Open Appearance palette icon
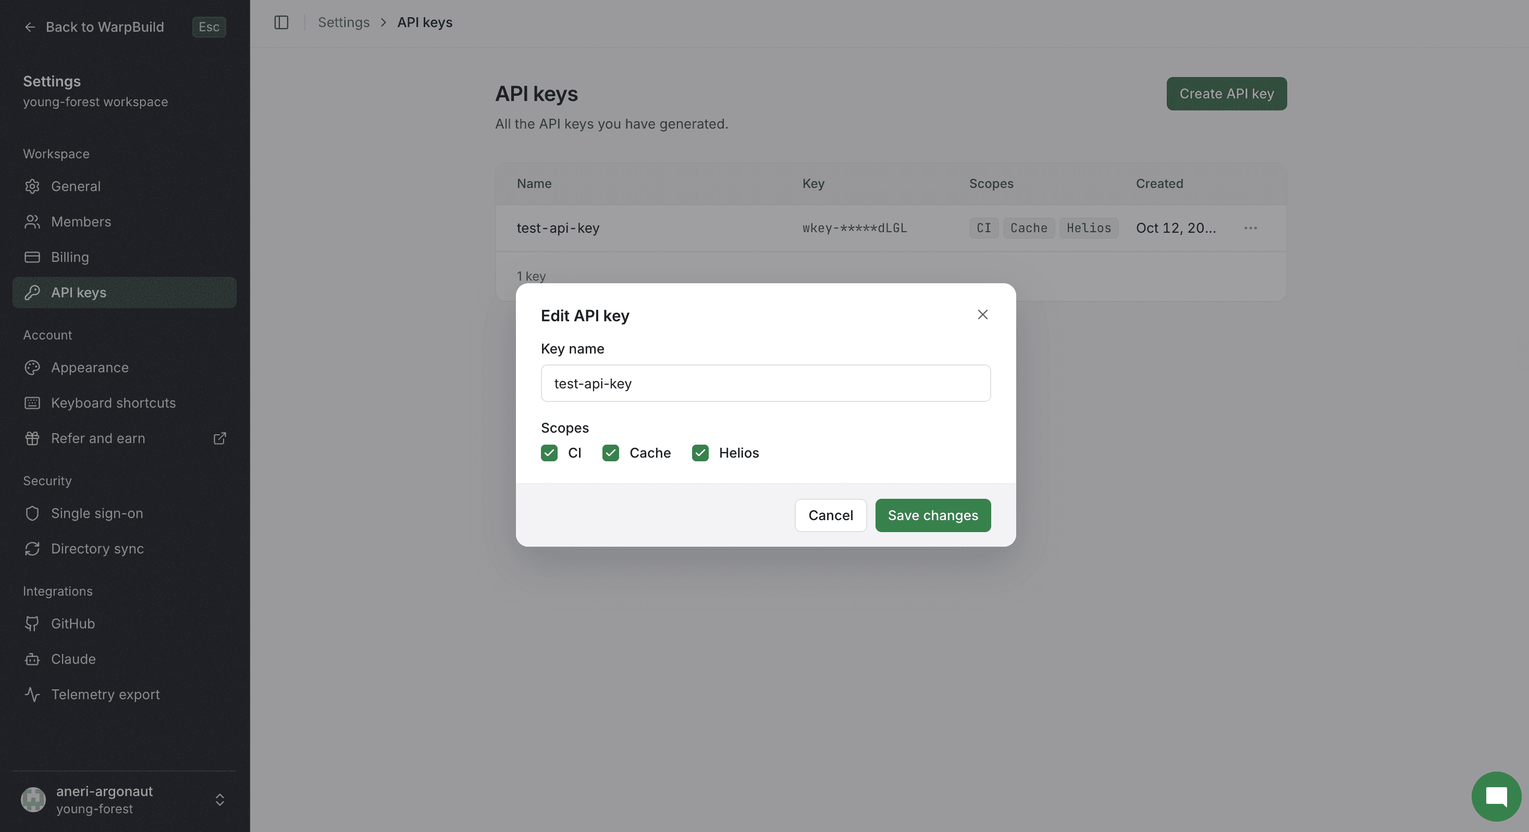 (32, 368)
